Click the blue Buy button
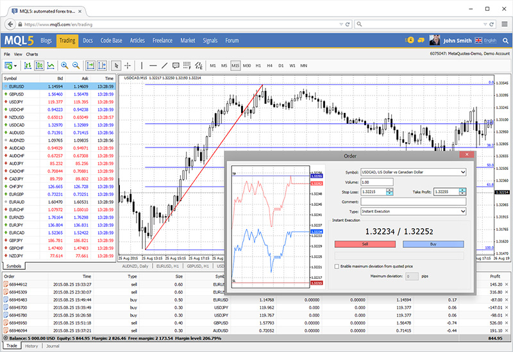 (x=433, y=244)
